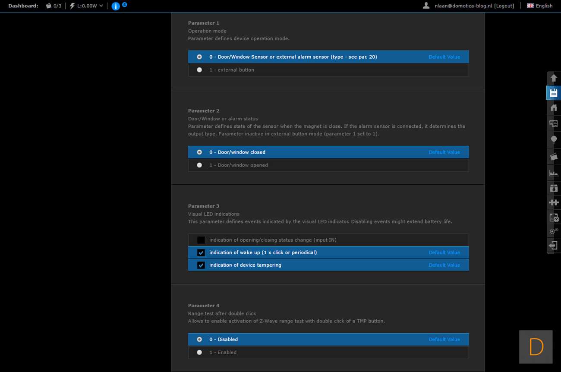Click the Dashboard label in top bar
Image resolution: width=561 pixels, height=372 pixels.
tap(23, 6)
